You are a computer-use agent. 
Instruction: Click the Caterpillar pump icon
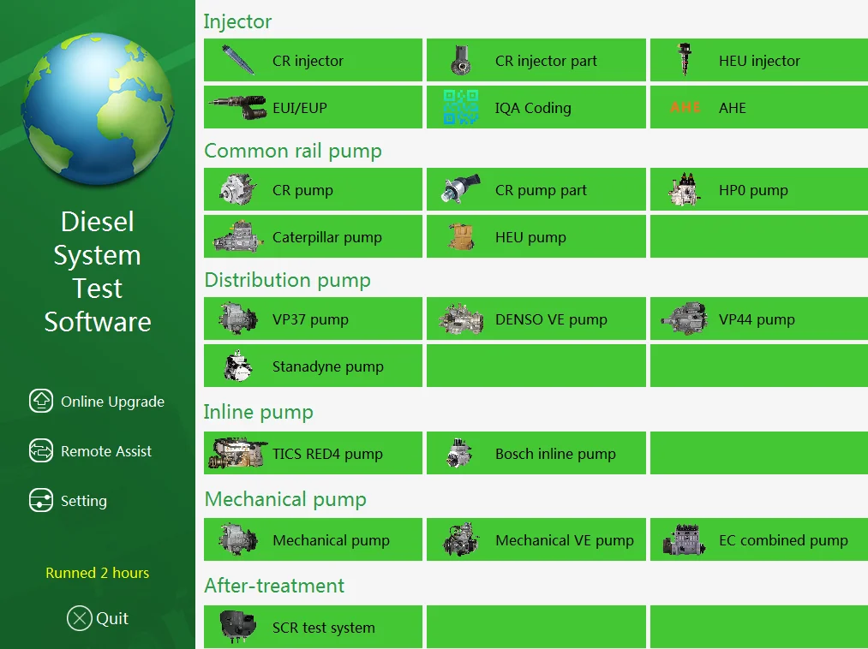[237, 237]
